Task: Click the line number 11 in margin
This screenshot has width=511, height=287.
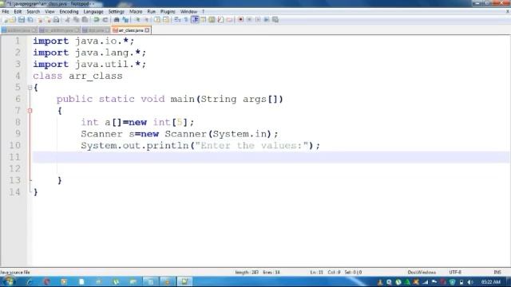Action: tap(14, 157)
